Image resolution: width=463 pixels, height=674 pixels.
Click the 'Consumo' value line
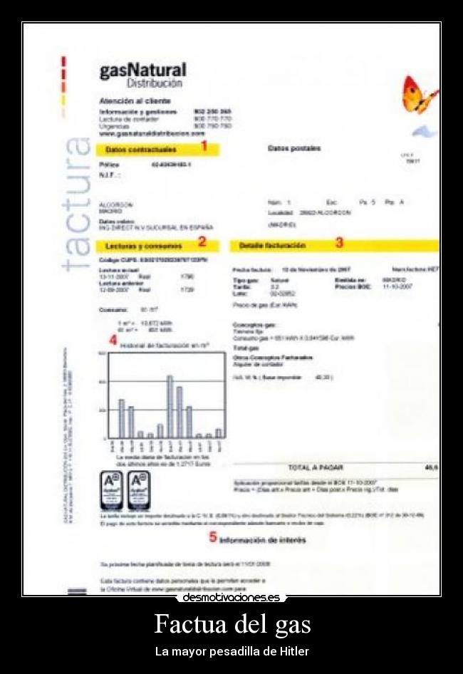(129, 309)
